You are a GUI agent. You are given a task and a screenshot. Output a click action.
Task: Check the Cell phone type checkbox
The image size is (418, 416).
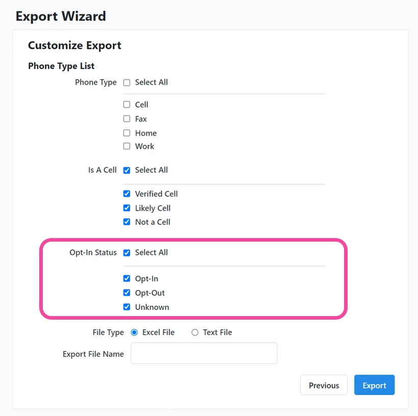pos(126,105)
